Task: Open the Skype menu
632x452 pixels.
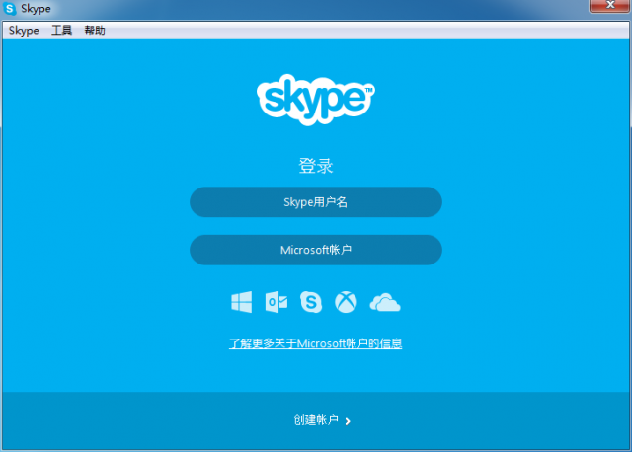Action: pyautogui.click(x=24, y=31)
